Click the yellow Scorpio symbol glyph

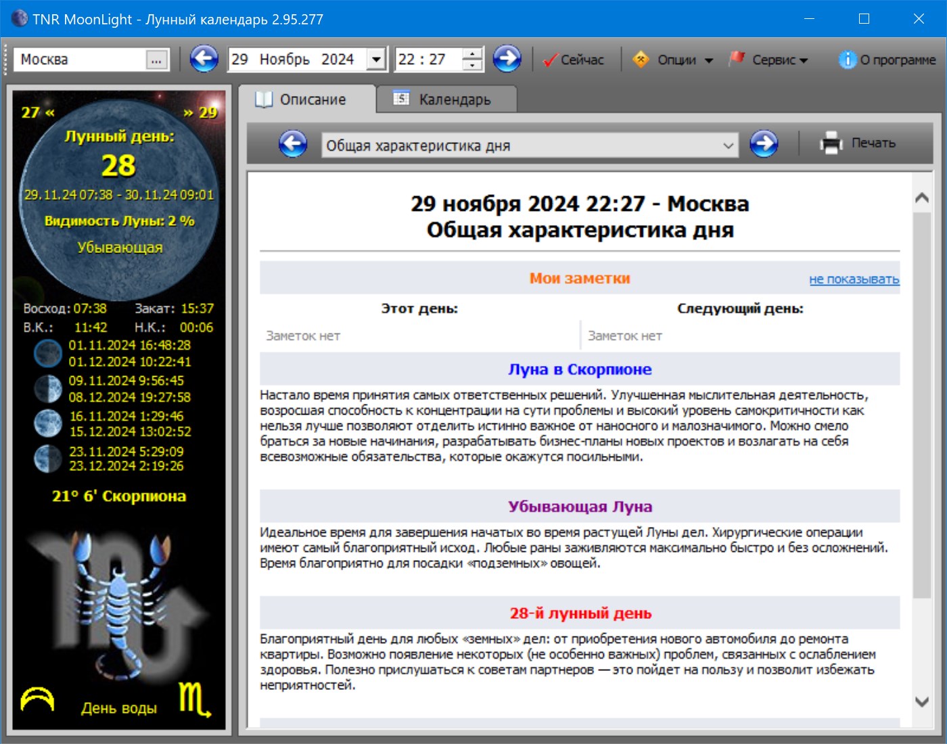click(x=195, y=699)
